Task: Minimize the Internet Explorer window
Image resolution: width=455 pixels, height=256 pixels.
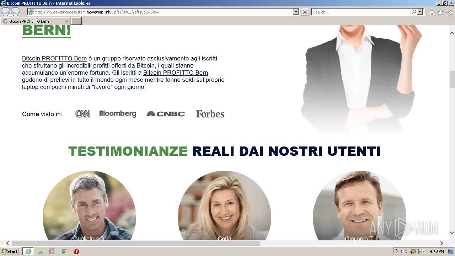Action: (439, 3)
